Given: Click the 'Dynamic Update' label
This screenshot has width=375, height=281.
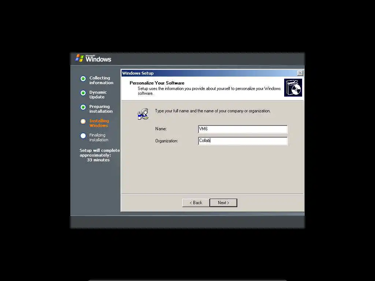Looking at the screenshot, I should tap(98, 95).
